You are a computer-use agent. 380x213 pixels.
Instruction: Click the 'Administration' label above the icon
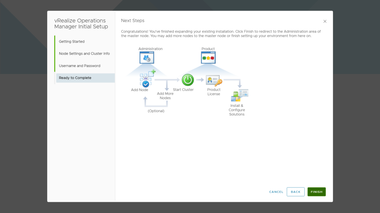(151, 49)
